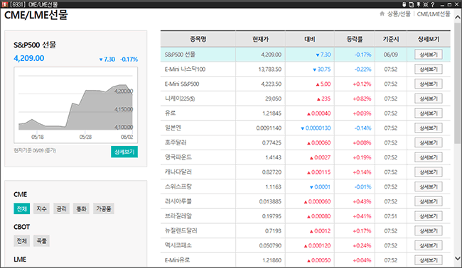Open 상세보기 for 영국파운드 row
Viewport: 462px width, 268px height.
429,157
